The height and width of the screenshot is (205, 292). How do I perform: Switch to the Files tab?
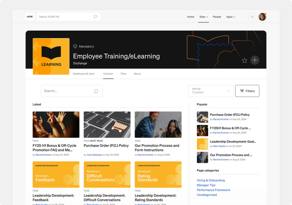click(x=123, y=74)
